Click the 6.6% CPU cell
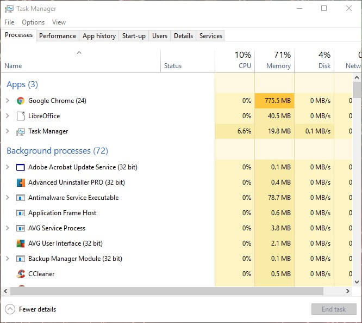Image resolution: width=362 pixels, height=323 pixels. pyautogui.click(x=235, y=131)
